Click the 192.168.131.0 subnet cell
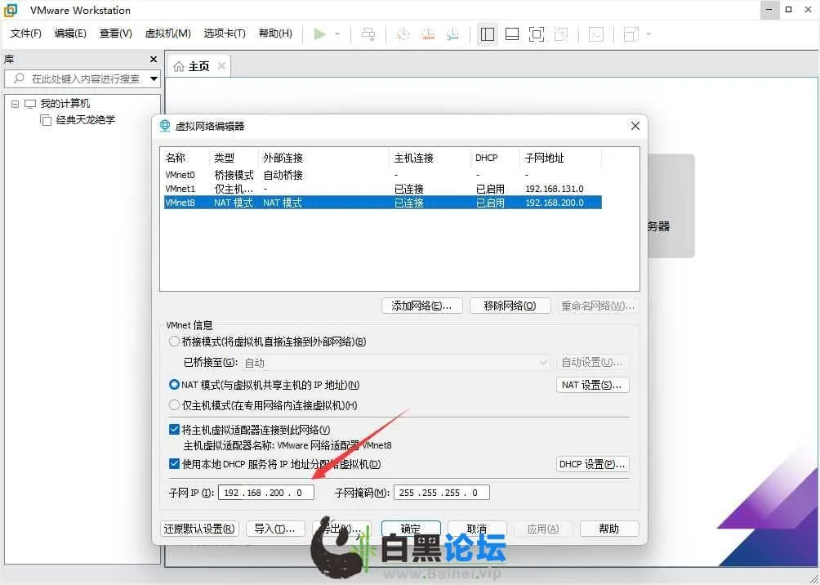 (555, 189)
